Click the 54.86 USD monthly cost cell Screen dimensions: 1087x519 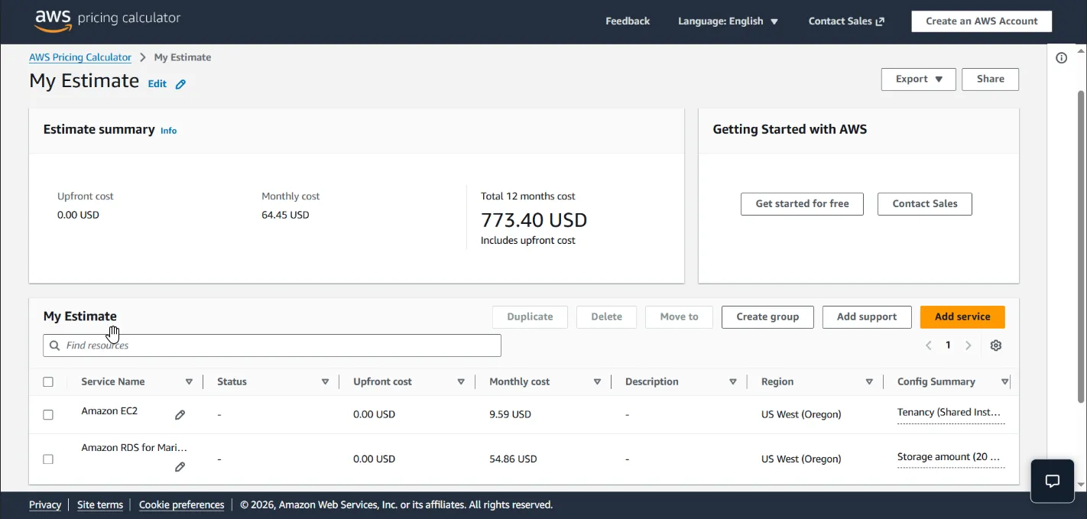[513, 459]
